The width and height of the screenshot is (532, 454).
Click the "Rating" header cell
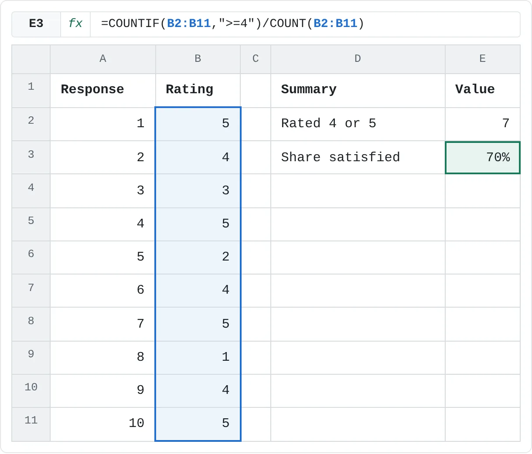pyautogui.click(x=198, y=91)
